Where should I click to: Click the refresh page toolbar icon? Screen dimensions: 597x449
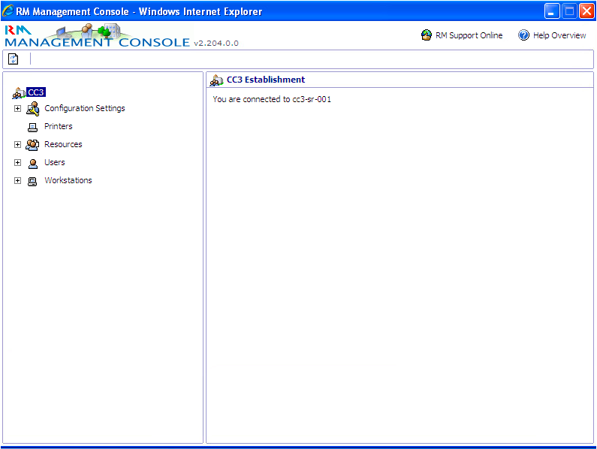tap(14, 59)
